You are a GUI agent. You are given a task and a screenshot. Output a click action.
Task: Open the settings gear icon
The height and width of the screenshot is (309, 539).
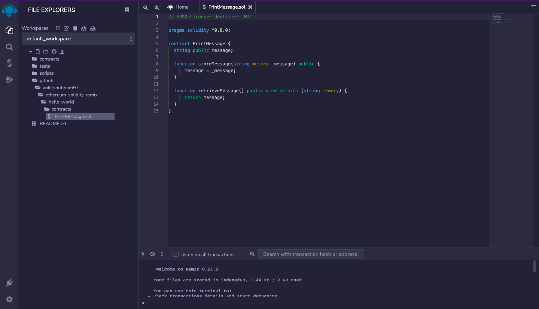(x=9, y=299)
